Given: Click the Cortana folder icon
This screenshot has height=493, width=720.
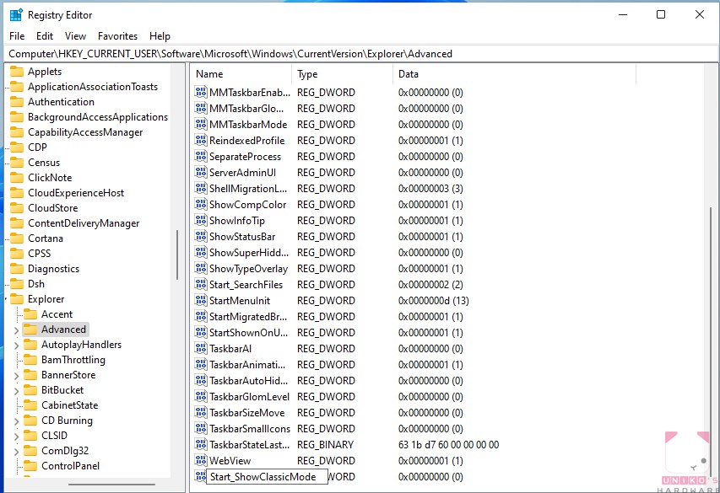Looking at the screenshot, I should pyautogui.click(x=17, y=238).
